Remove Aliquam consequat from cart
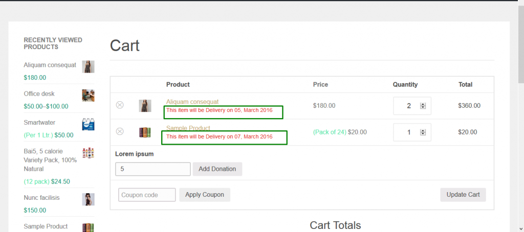The image size is (524, 232). click(x=120, y=105)
